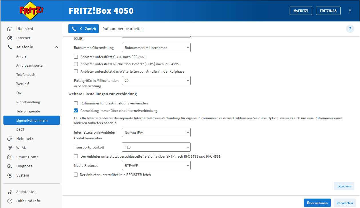Open the three-dot options menu
360x208 pixels.
pos(350,11)
